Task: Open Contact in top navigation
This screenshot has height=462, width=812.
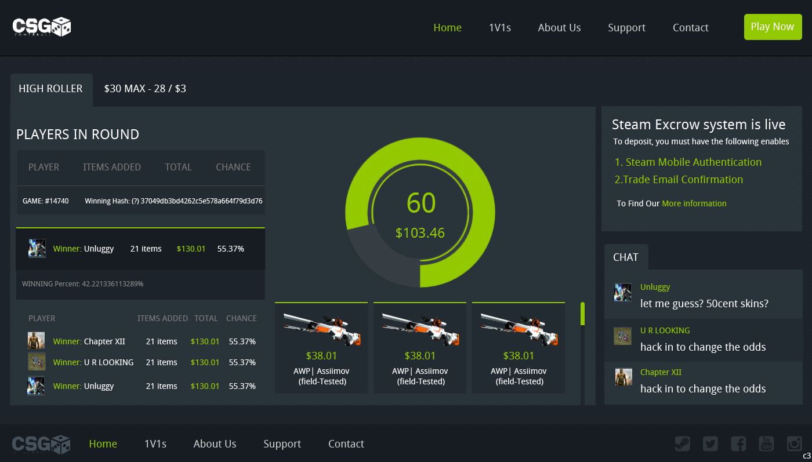Action: coord(691,28)
